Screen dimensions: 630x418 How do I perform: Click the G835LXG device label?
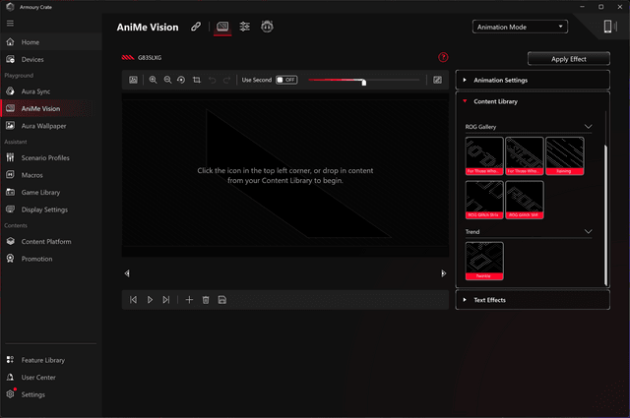(150, 57)
